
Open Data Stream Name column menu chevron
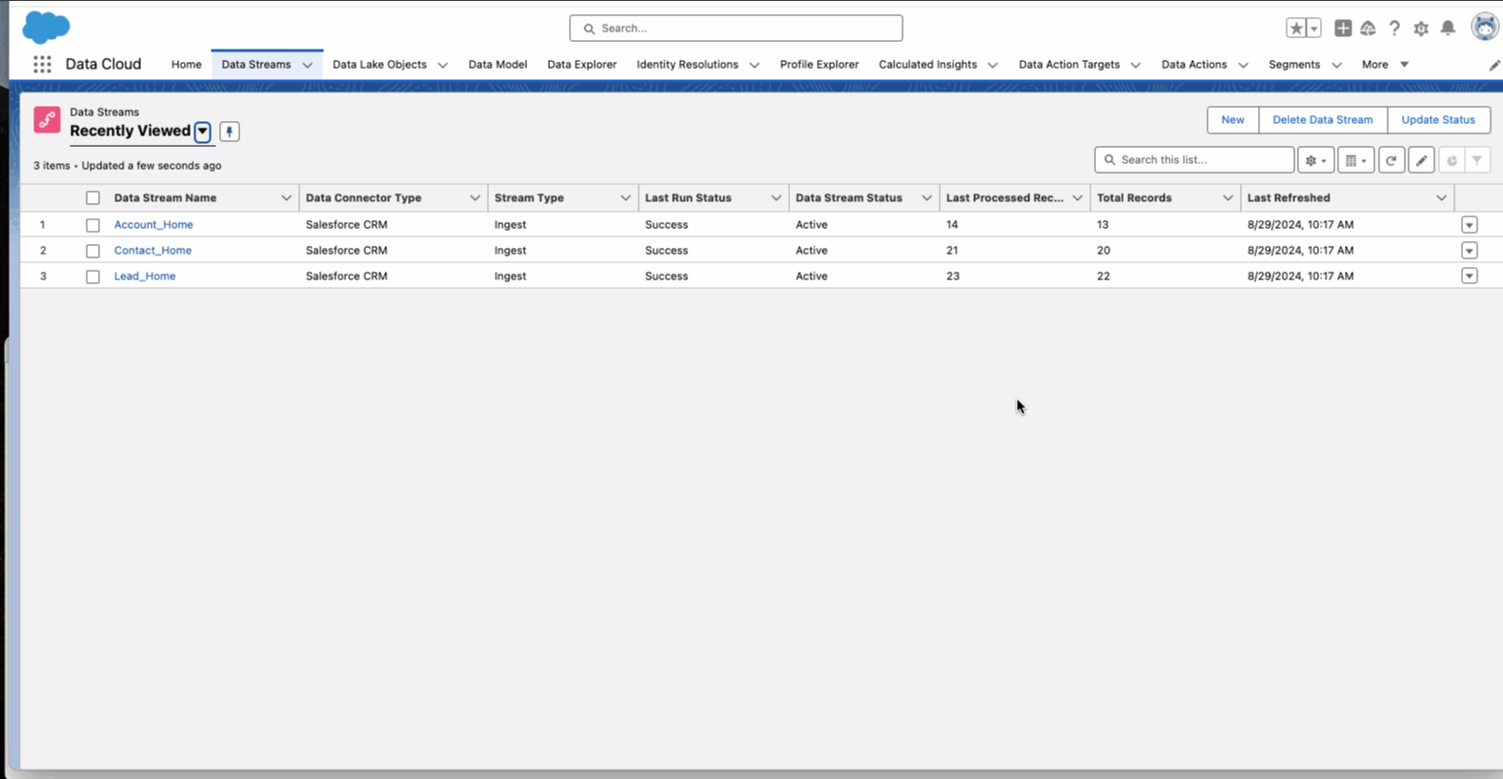(286, 198)
